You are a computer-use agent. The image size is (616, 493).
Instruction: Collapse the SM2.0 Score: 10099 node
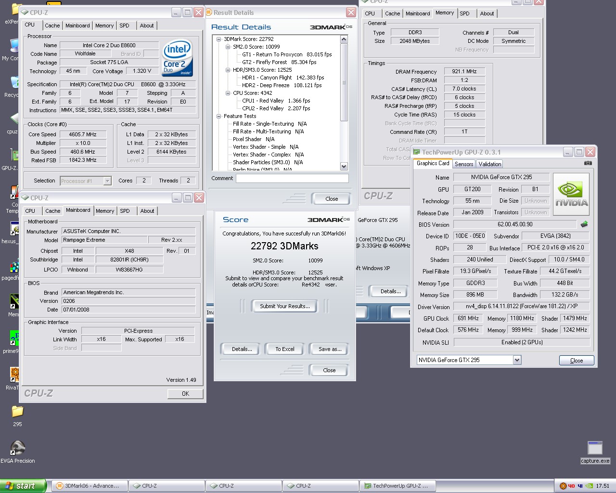click(x=228, y=47)
